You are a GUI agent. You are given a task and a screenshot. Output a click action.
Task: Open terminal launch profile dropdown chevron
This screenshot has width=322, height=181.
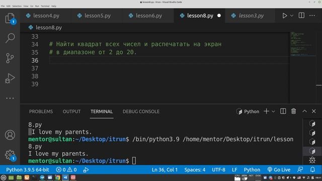pyautogui.click(x=273, y=112)
